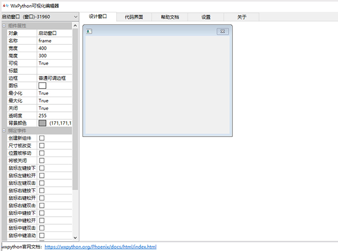Edit the 名称 value frame
The width and height of the screenshot is (338, 251).
click(54, 41)
